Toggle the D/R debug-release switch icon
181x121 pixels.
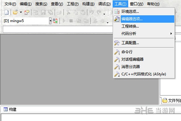tap(55, 21)
